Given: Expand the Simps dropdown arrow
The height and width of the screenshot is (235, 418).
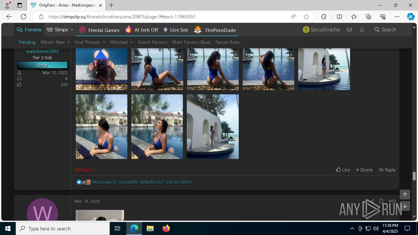Looking at the screenshot, I should [x=72, y=30].
